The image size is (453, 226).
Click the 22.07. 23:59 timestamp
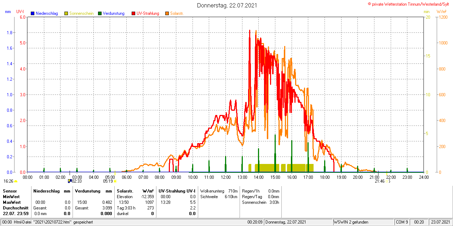16,214
